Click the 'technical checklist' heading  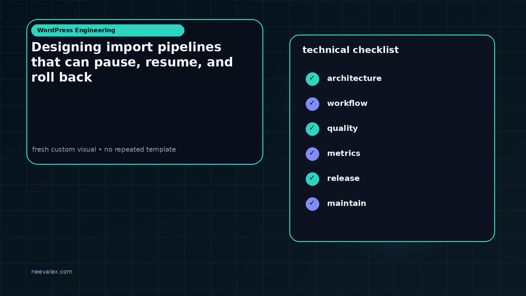350,50
